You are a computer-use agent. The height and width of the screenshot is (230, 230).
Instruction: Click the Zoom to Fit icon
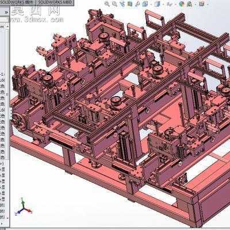pos(107,4)
